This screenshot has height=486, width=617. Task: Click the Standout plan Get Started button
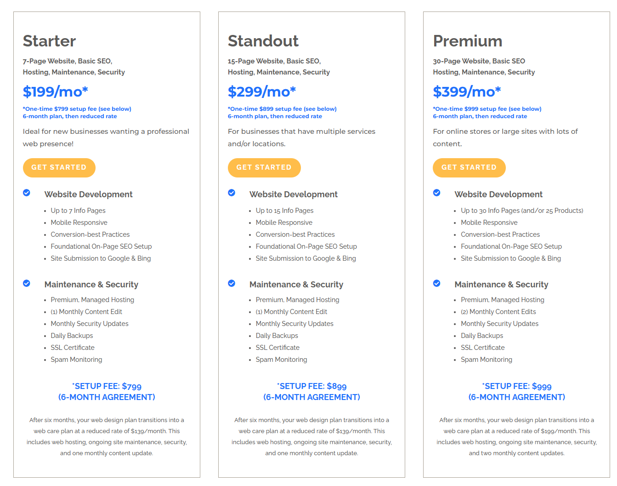[x=264, y=168]
